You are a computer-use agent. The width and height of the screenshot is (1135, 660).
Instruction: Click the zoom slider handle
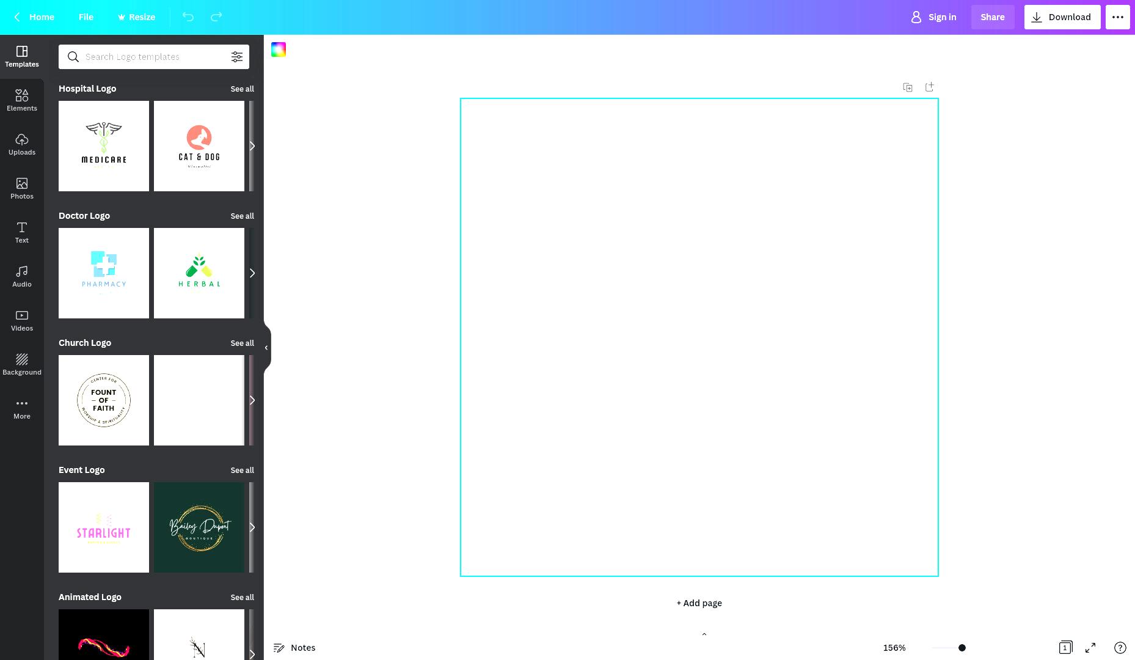[x=962, y=648]
